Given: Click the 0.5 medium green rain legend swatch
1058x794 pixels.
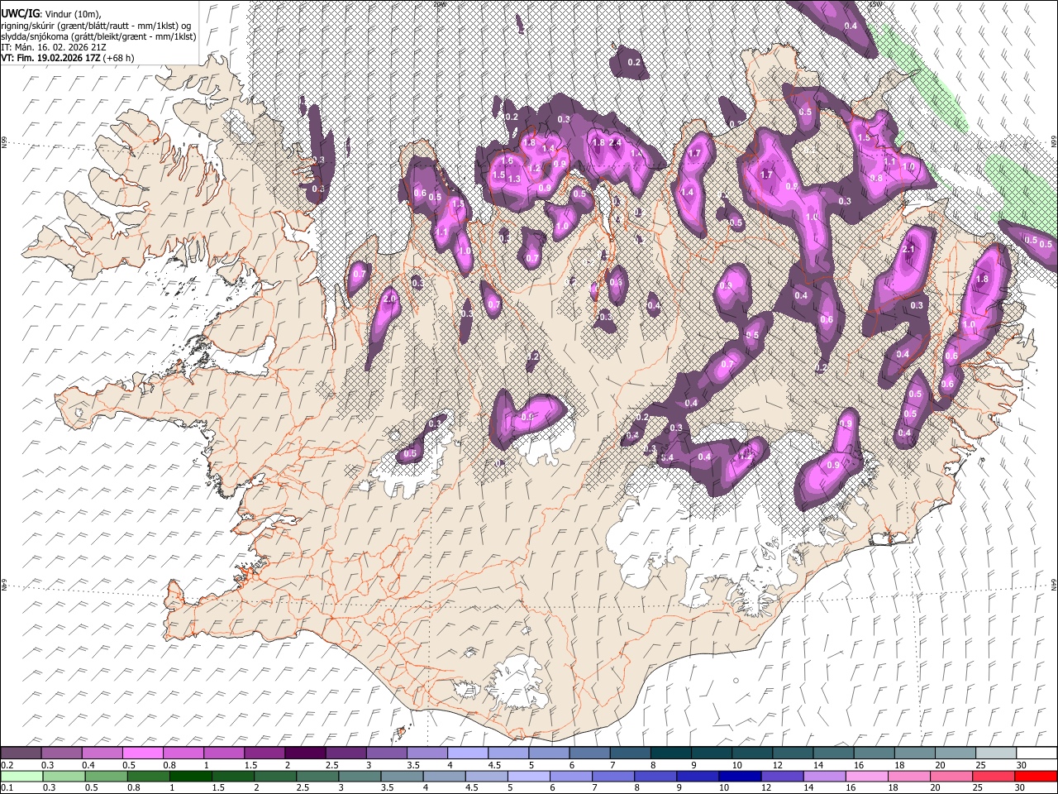Looking at the screenshot, I should coord(107,776).
